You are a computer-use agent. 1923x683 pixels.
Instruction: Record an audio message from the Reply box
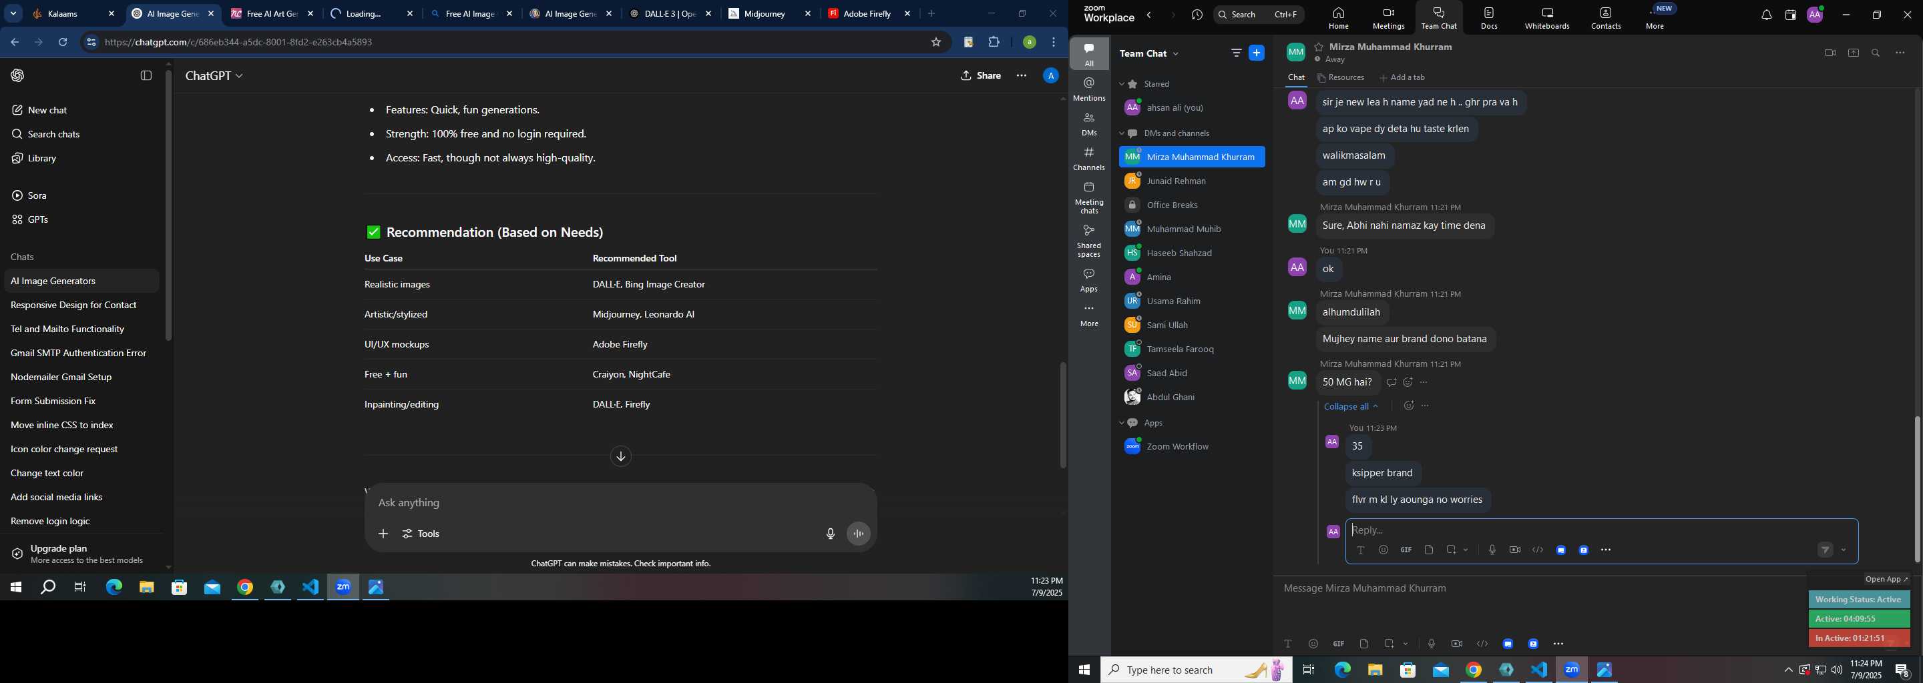[x=1492, y=550]
